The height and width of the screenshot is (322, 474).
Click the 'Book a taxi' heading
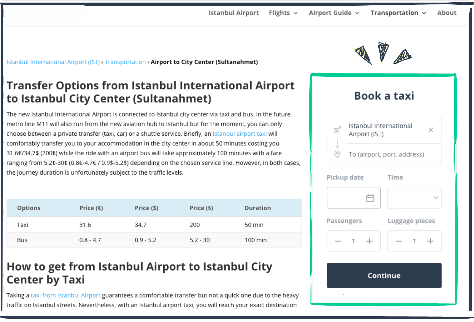[x=384, y=96]
